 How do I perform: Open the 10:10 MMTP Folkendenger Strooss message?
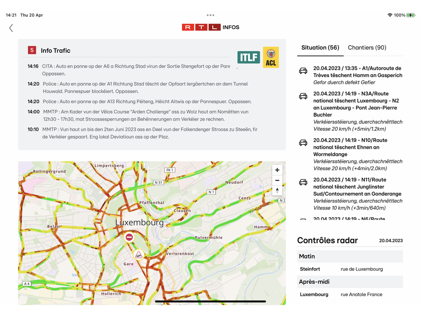coord(142,133)
